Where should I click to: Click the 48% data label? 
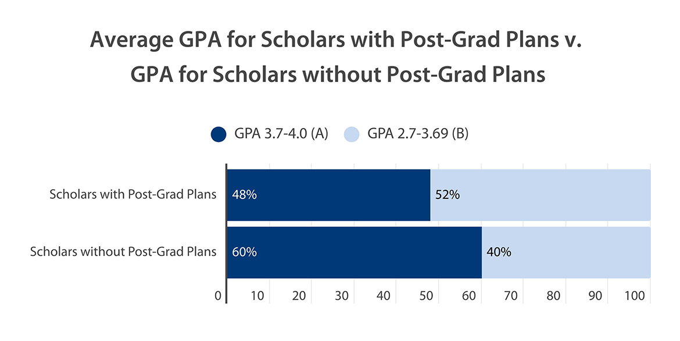(x=244, y=195)
